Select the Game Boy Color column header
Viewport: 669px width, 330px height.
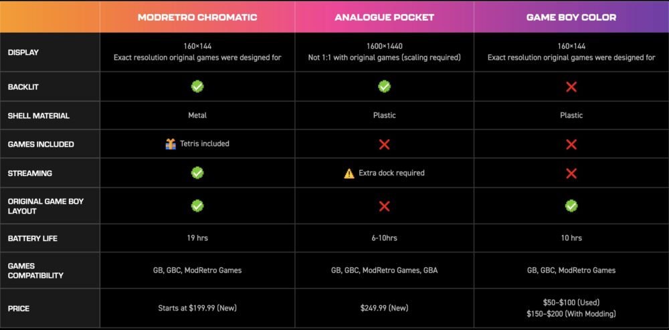pos(571,17)
